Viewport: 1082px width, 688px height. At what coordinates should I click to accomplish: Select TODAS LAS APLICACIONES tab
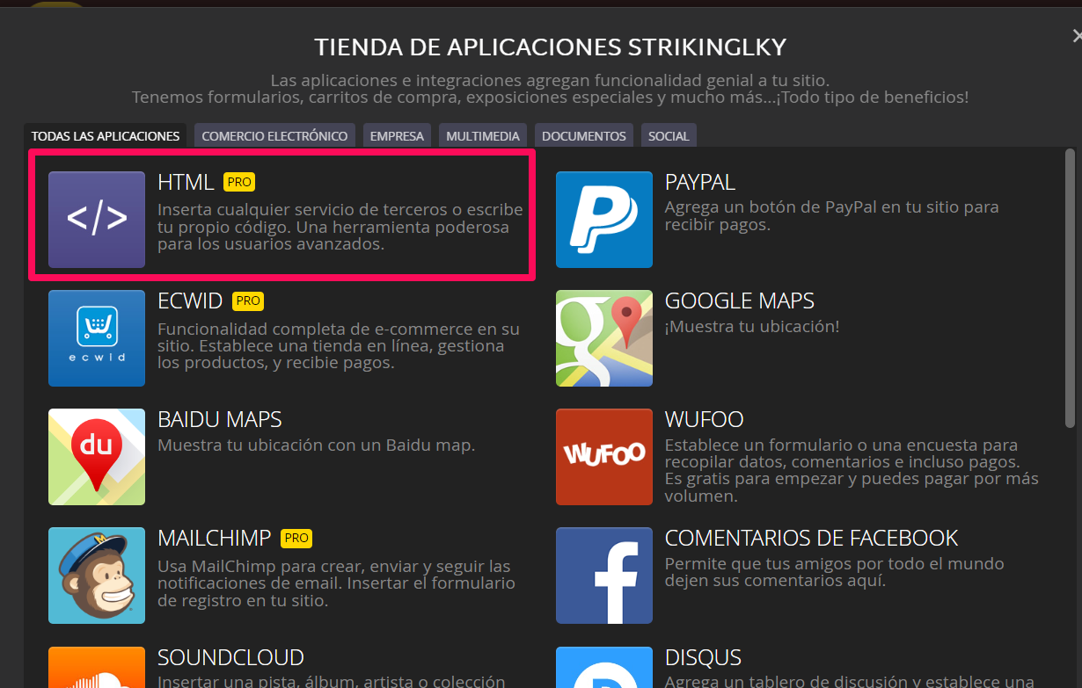point(105,135)
